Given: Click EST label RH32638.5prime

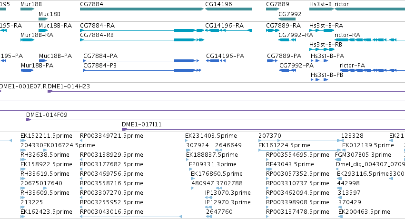Looking at the screenshot, I should pyautogui.click(x=45, y=155).
